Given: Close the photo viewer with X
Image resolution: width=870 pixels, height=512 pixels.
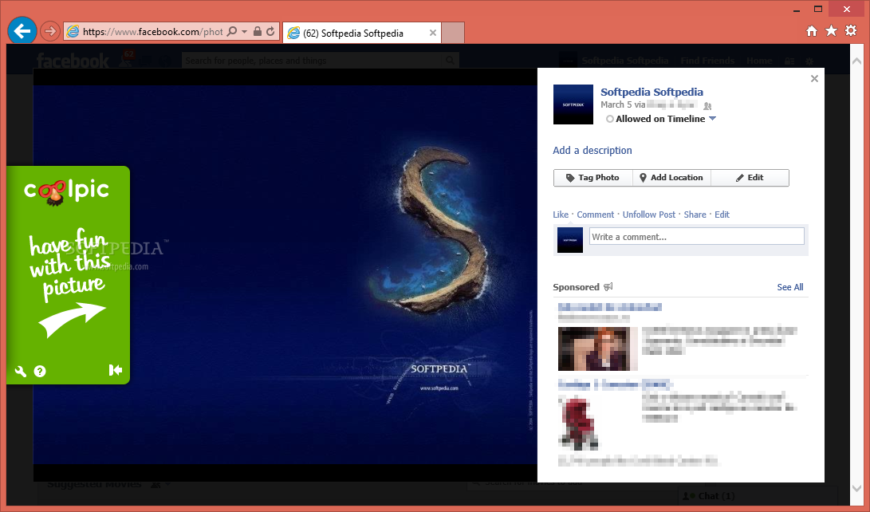Looking at the screenshot, I should click(814, 79).
